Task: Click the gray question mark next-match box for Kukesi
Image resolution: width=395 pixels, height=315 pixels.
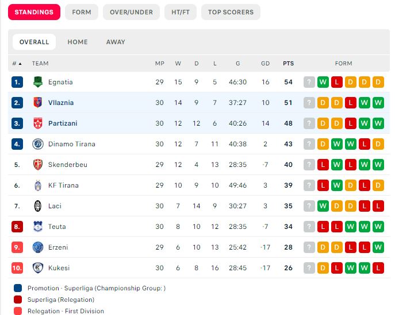Action: 309,268
